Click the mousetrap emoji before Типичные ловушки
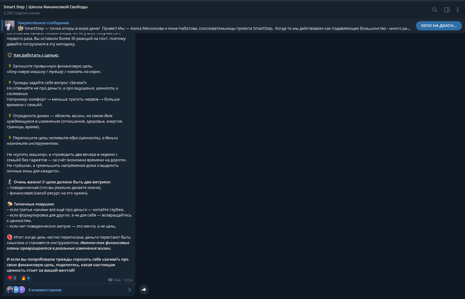Screen dimensions: 465x299 10,204
